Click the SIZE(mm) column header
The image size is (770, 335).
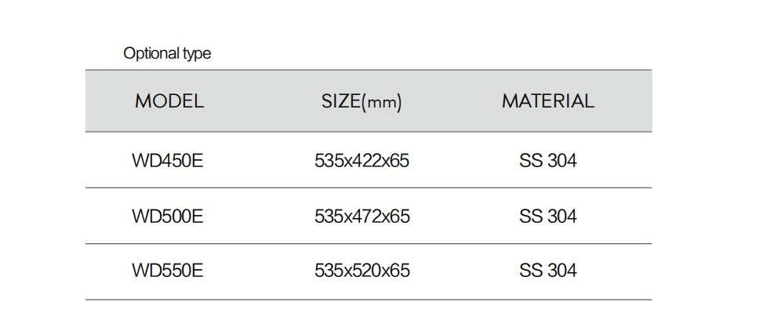[x=361, y=101]
